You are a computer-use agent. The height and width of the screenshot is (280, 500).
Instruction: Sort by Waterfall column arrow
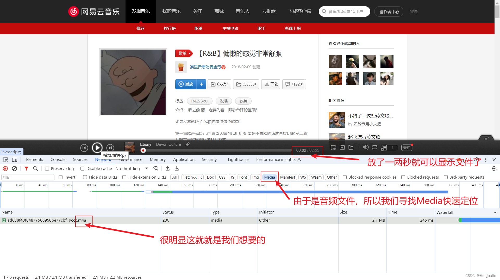click(x=495, y=212)
